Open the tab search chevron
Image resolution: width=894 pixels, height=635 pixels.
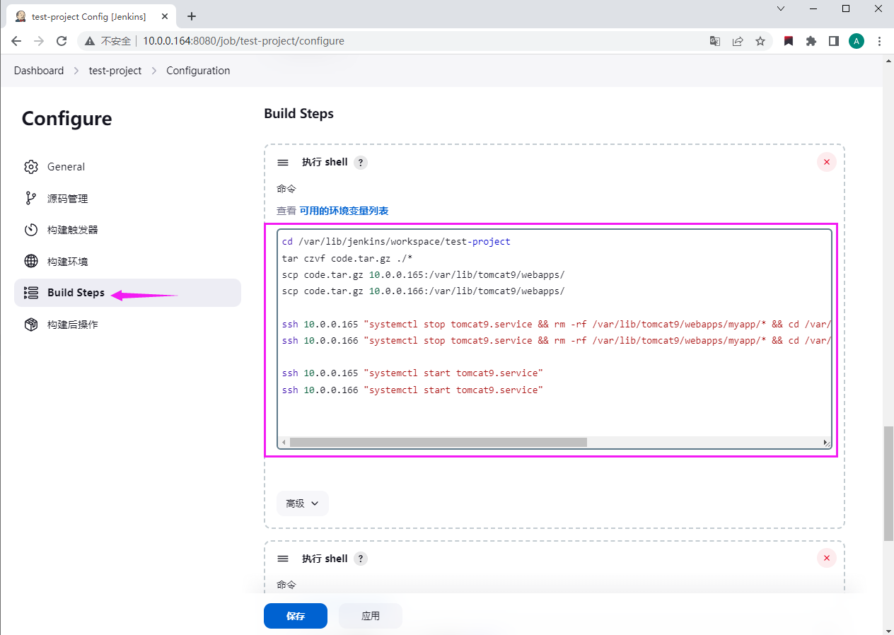click(781, 9)
